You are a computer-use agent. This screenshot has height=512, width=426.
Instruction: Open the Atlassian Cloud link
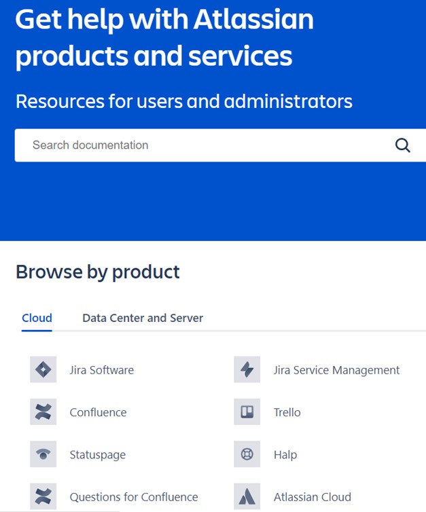coord(313,497)
